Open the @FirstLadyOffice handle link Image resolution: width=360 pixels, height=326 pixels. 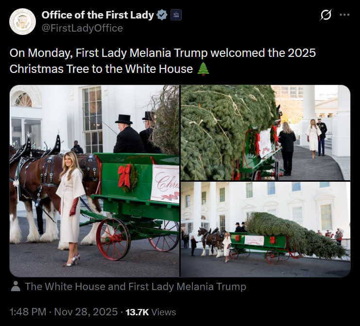click(x=82, y=28)
